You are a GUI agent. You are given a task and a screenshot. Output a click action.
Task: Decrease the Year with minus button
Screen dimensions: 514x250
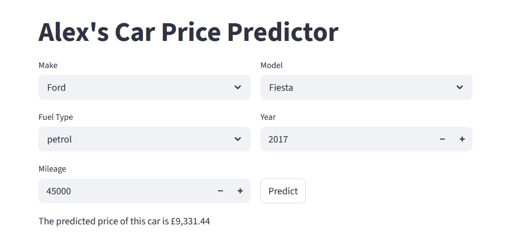coord(442,139)
